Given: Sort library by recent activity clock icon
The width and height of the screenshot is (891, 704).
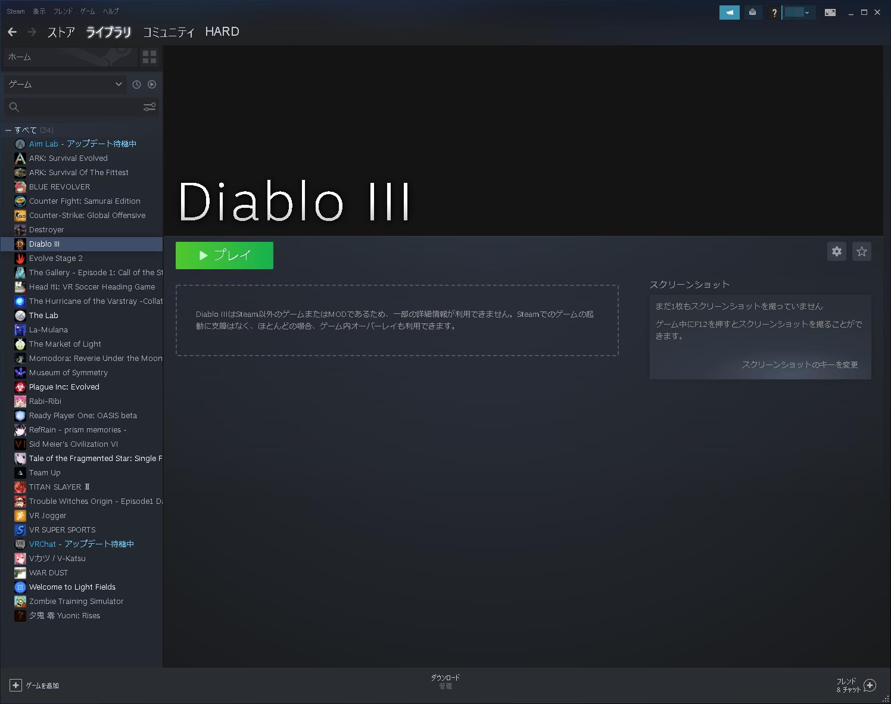Looking at the screenshot, I should pyautogui.click(x=136, y=85).
